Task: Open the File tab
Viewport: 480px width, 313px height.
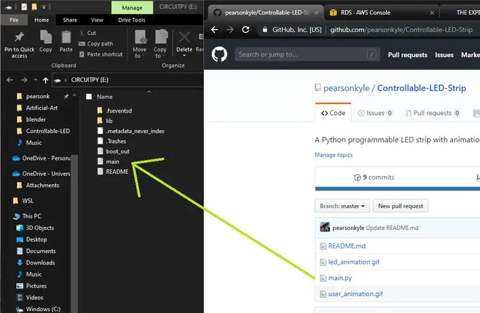Action: click(14, 20)
